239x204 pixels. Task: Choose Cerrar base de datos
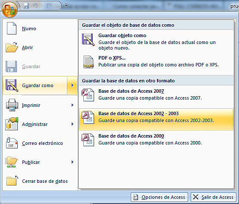(x=40, y=181)
